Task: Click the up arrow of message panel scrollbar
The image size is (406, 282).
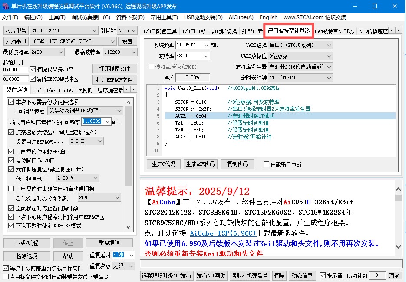Action: click(398, 190)
